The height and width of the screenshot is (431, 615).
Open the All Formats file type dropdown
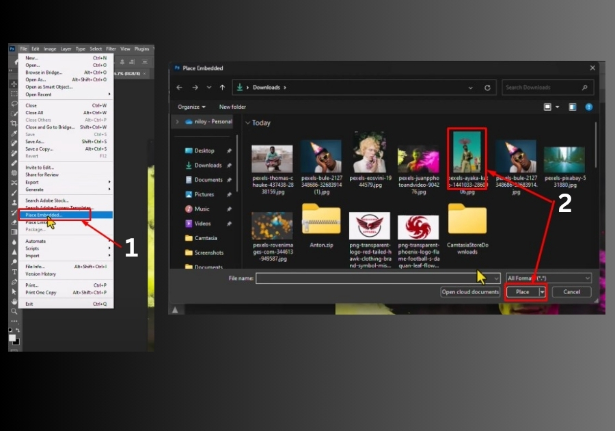[x=549, y=278]
